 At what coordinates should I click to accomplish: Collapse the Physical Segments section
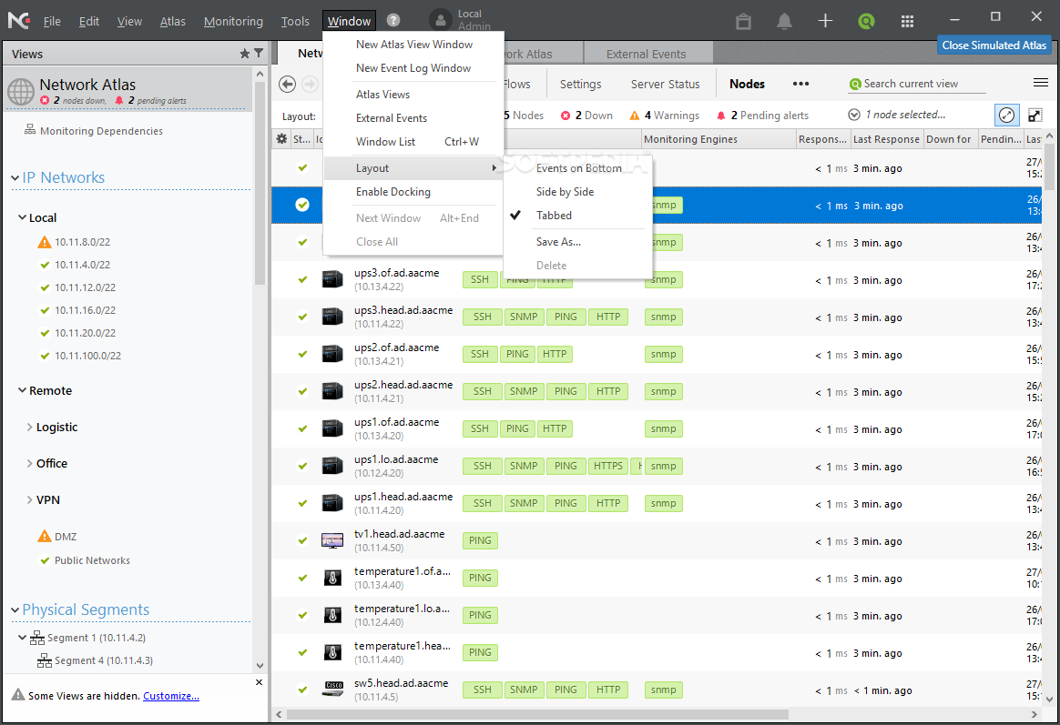tap(15, 610)
